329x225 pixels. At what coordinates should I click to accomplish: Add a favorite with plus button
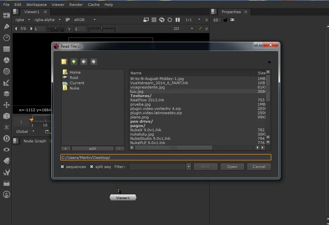pyautogui.click(x=66, y=149)
